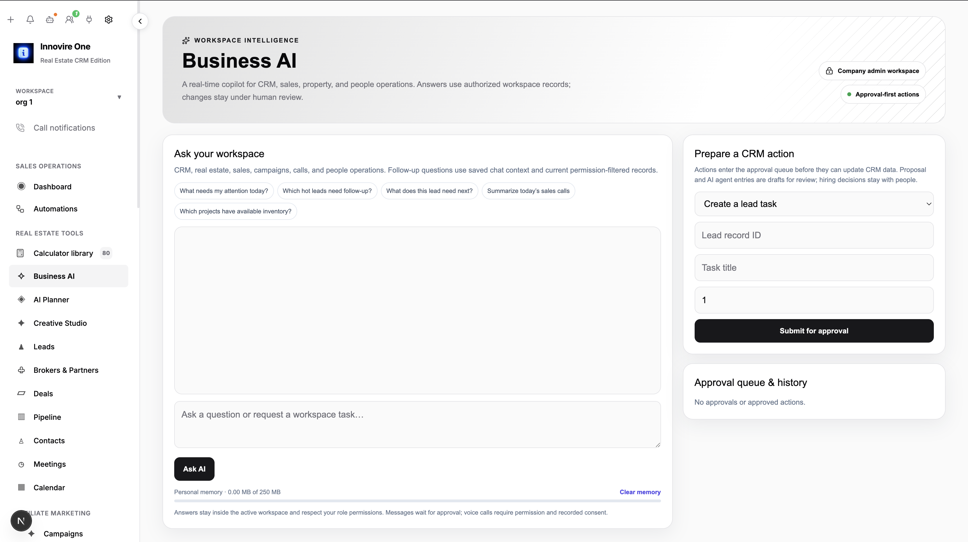
Task: Pick "Summarize today's sales calls" suggestion
Action: [x=528, y=191]
